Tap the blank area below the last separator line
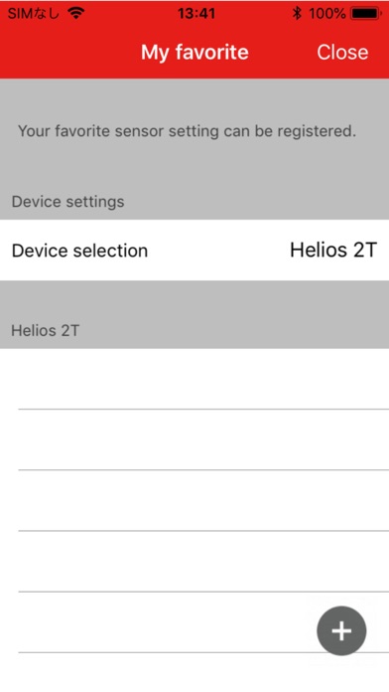389x692 pixels. click(x=194, y=672)
